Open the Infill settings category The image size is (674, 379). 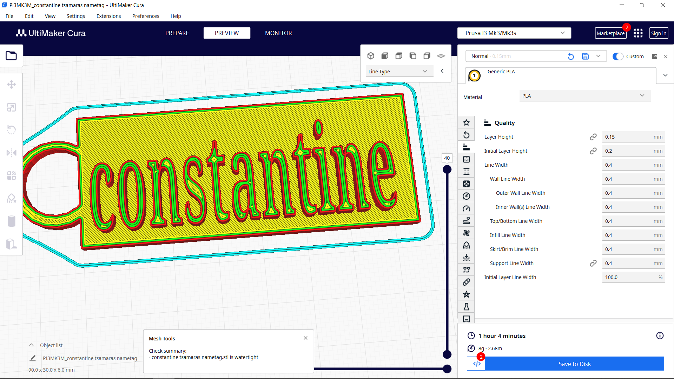click(466, 184)
